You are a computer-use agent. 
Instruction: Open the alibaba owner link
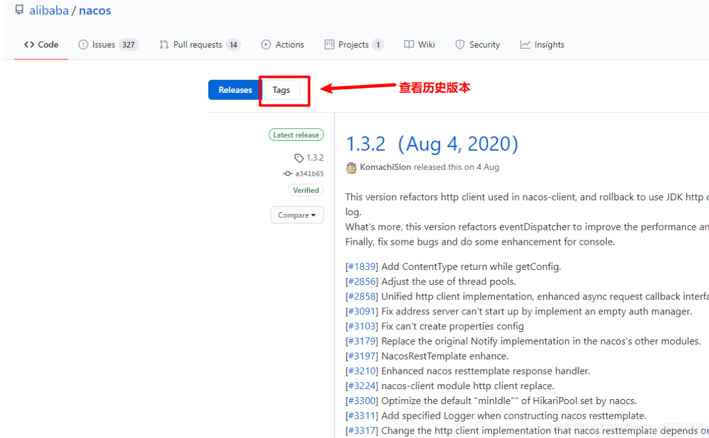coord(49,11)
